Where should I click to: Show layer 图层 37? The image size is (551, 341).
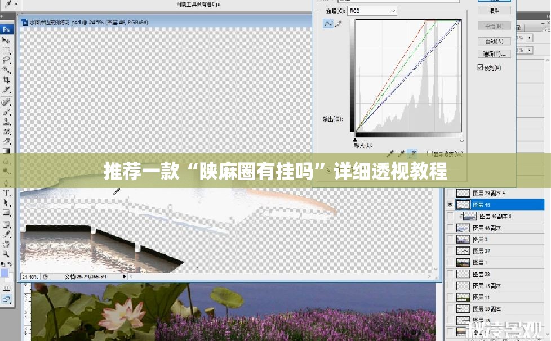[450, 251]
